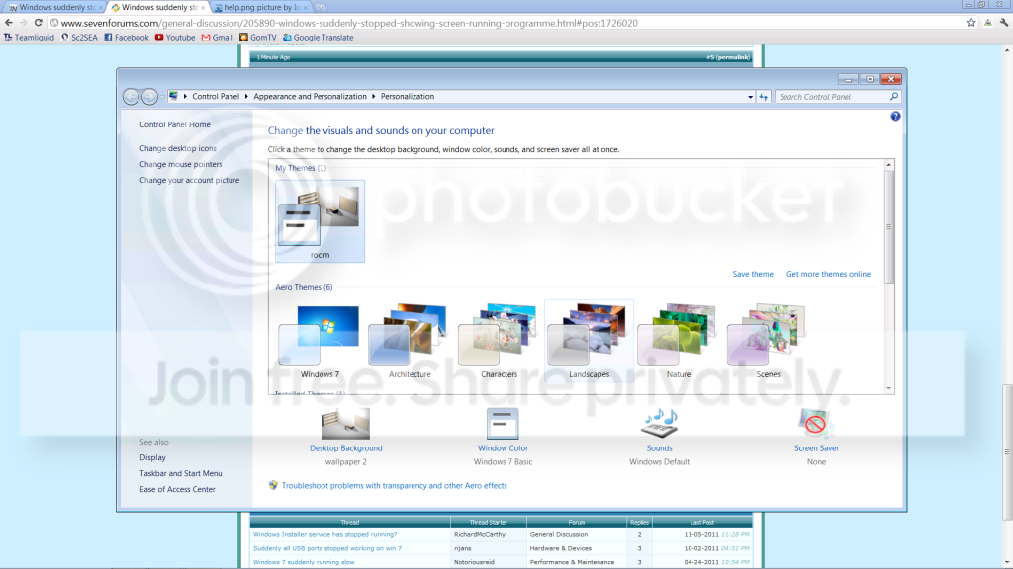Click the Save theme link
Image resolution: width=1013 pixels, height=569 pixels.
pos(753,274)
